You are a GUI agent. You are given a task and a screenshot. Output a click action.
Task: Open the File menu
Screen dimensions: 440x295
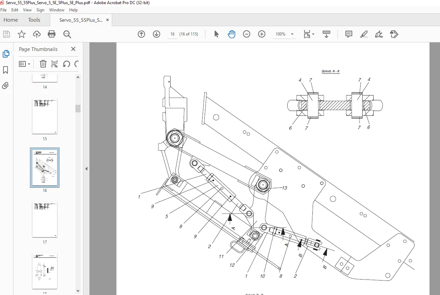3,10
